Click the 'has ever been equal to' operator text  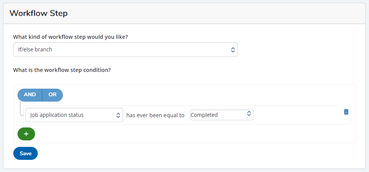(155, 115)
